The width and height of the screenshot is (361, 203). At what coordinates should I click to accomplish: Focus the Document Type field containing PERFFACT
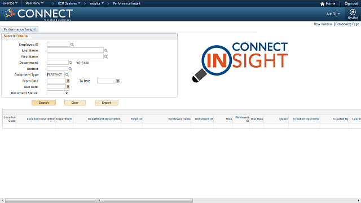point(56,74)
